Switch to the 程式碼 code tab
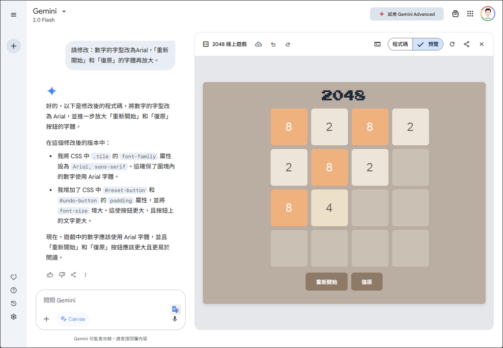 (400, 44)
